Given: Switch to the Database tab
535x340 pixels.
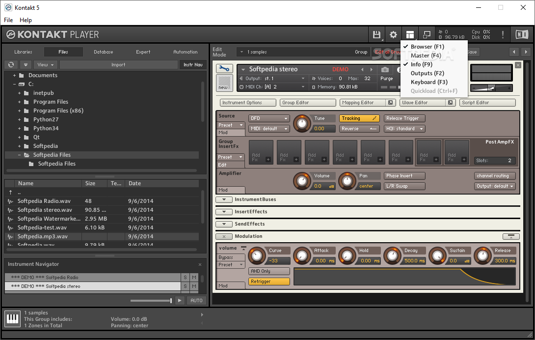Looking at the screenshot, I should 104,52.
